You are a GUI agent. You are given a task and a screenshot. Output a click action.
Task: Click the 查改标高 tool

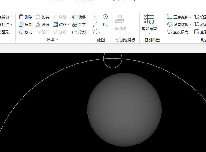point(178,32)
